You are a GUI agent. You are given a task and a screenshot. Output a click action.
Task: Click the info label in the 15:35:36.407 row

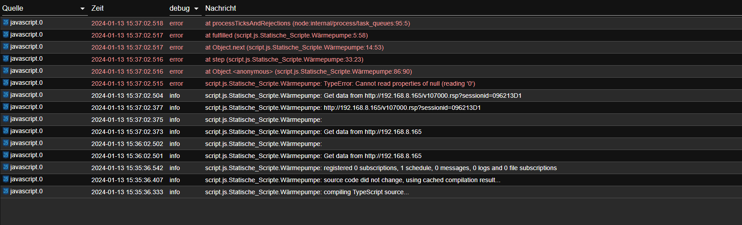click(x=174, y=180)
